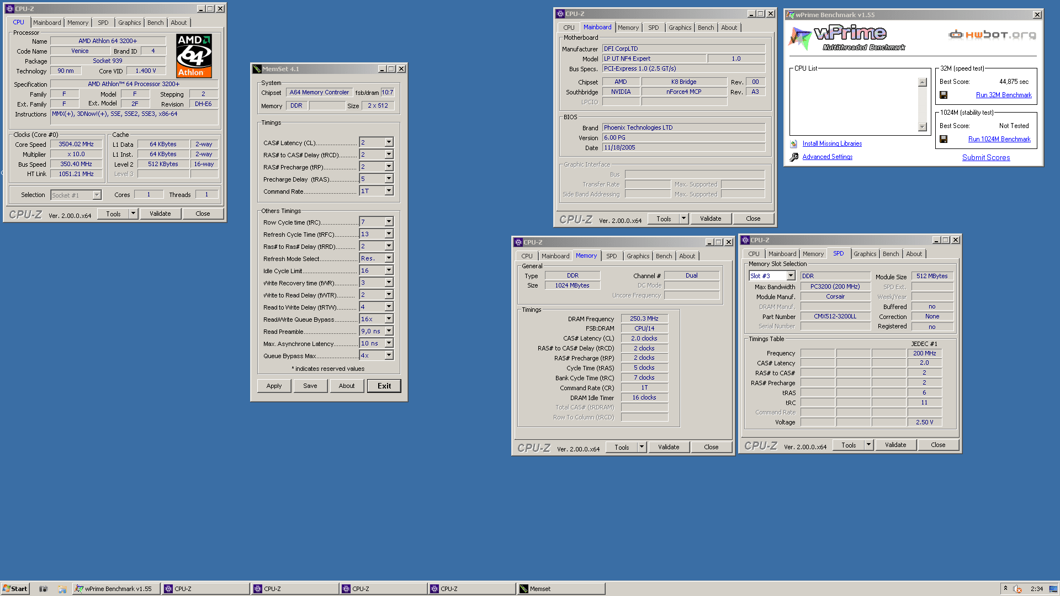Open CAS# Latency (CL) dropdown in MemSet
The height and width of the screenshot is (596, 1060).
coord(389,142)
